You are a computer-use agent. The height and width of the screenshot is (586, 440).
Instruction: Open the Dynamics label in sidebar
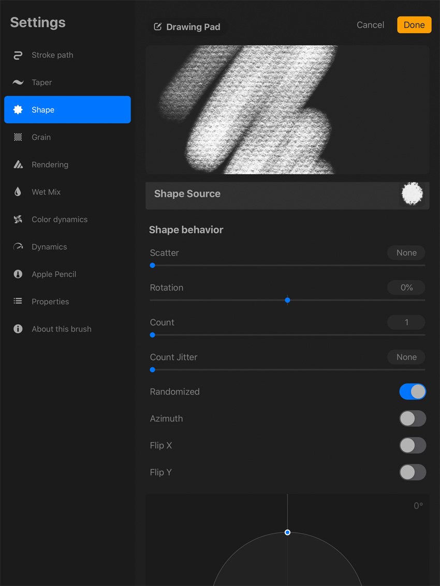[49, 247]
